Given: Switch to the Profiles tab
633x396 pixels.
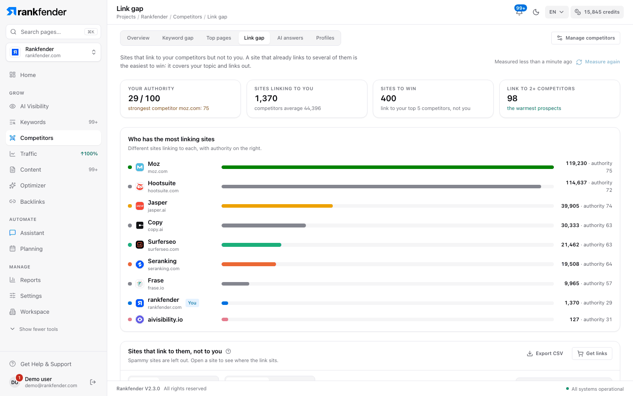Looking at the screenshot, I should coord(325,38).
